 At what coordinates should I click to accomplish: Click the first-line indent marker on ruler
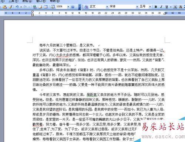(x=33, y=12)
